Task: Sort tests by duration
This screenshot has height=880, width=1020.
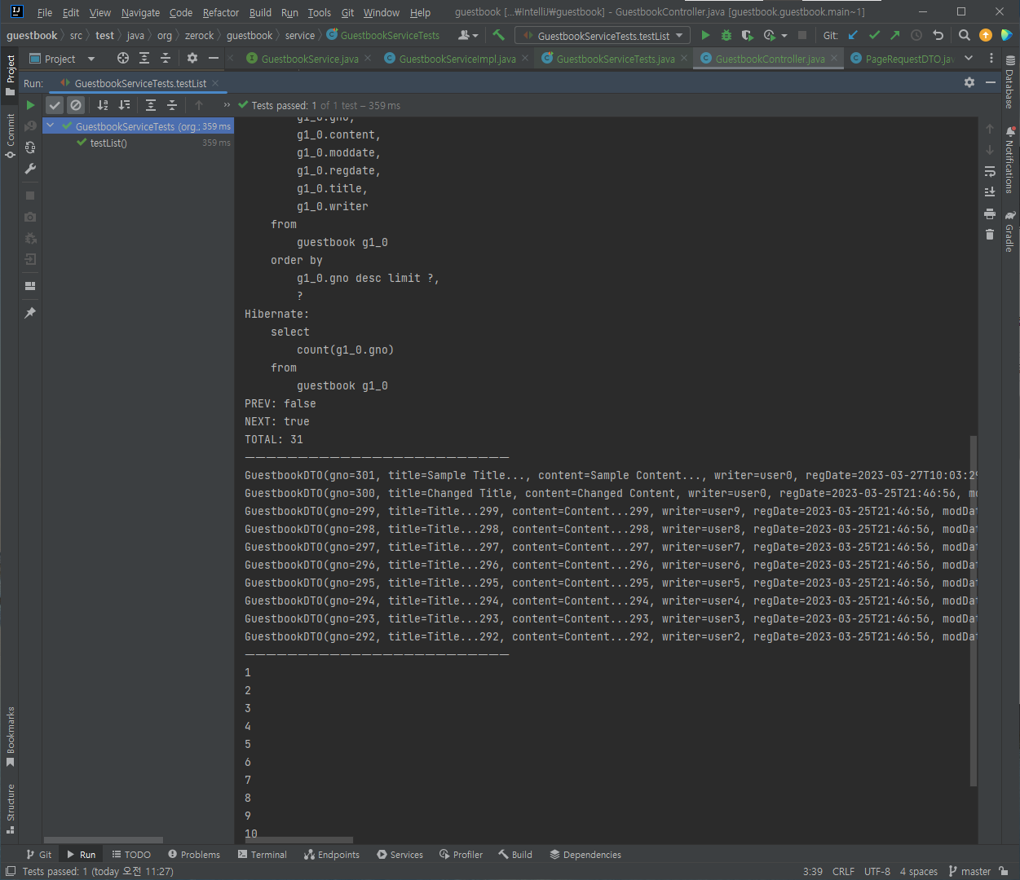Action: tap(124, 105)
